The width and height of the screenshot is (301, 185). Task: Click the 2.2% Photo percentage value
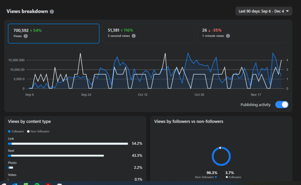(x=138, y=167)
